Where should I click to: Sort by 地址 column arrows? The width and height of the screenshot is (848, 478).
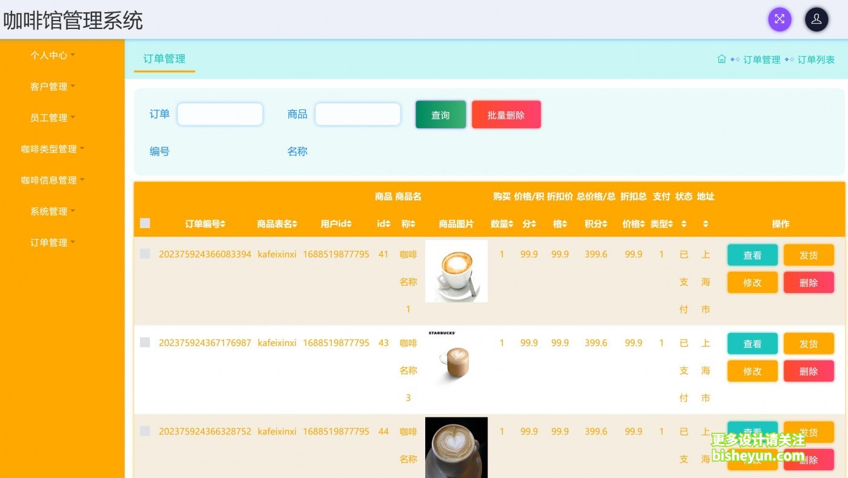[706, 224]
